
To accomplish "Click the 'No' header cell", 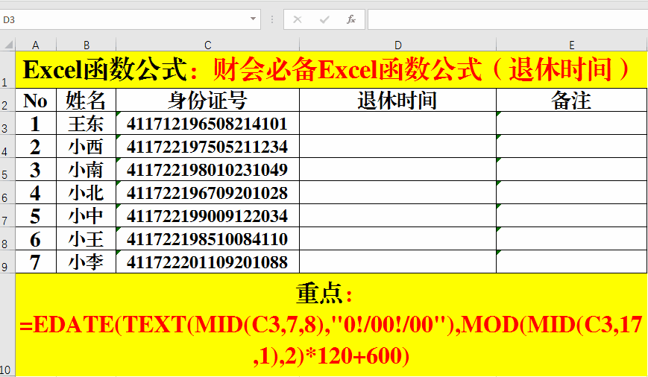I will tap(36, 100).
